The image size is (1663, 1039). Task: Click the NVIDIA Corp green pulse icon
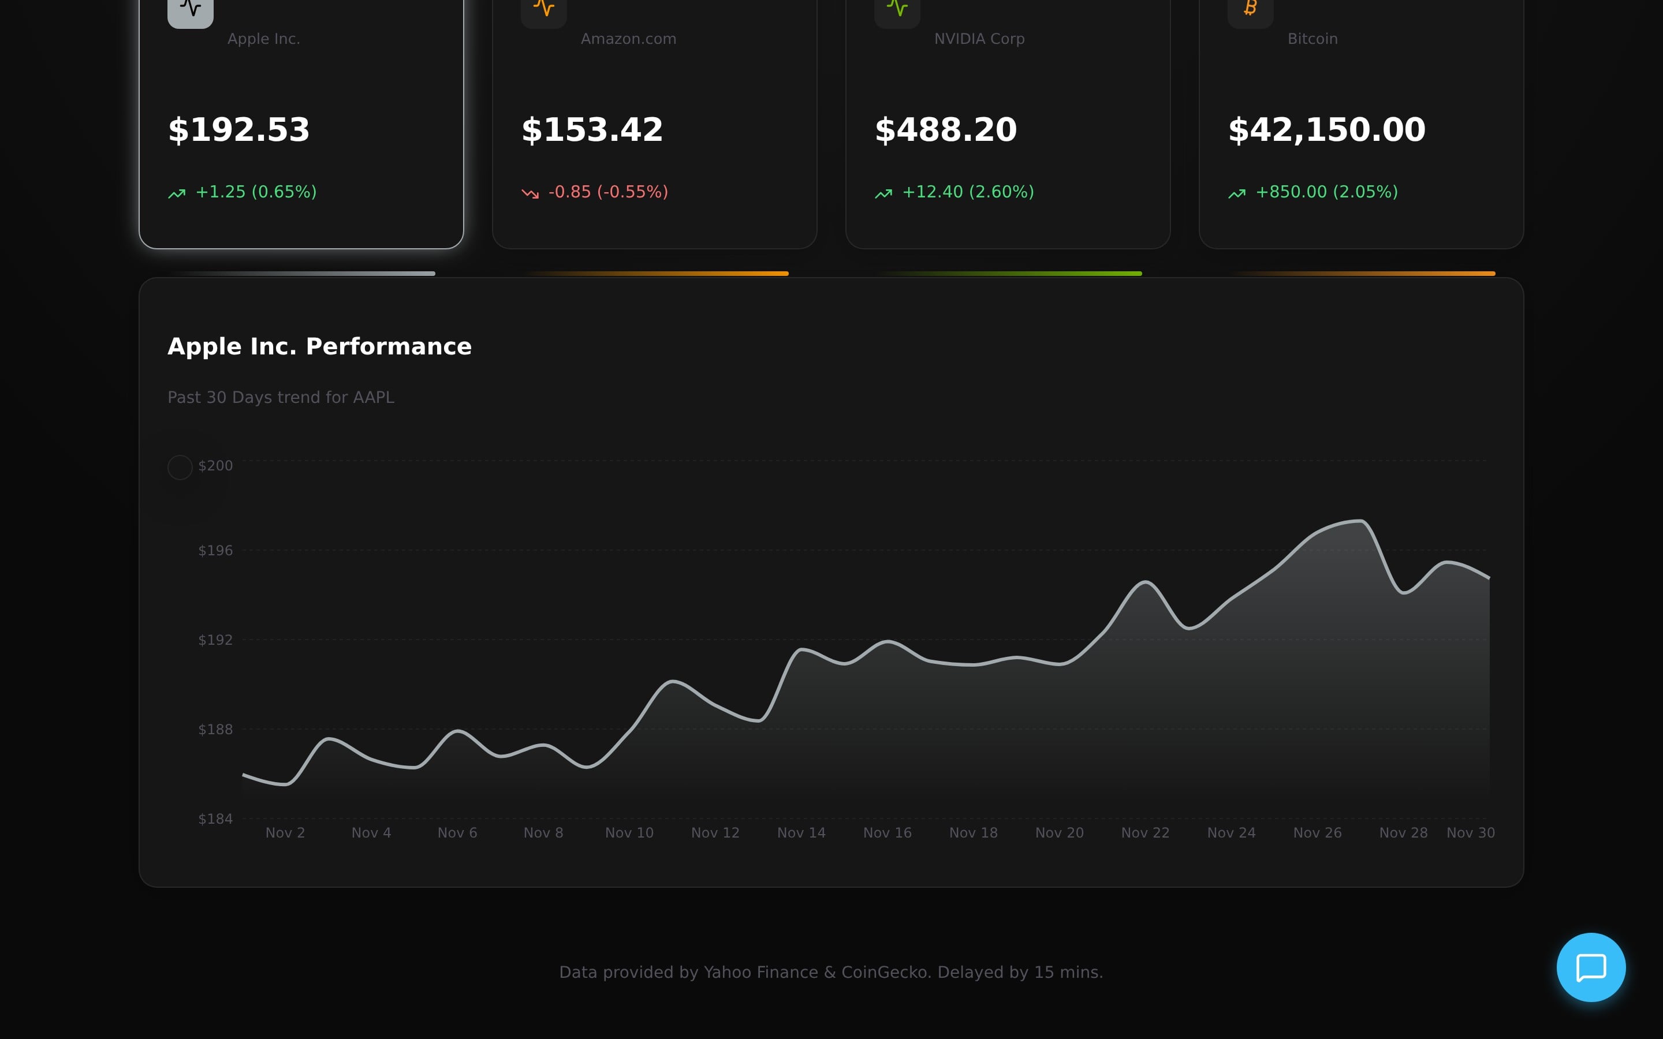click(897, 9)
